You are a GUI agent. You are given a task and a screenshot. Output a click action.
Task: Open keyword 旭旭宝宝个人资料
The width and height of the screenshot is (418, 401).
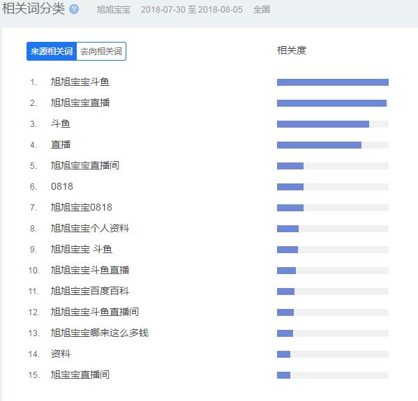tap(90, 228)
